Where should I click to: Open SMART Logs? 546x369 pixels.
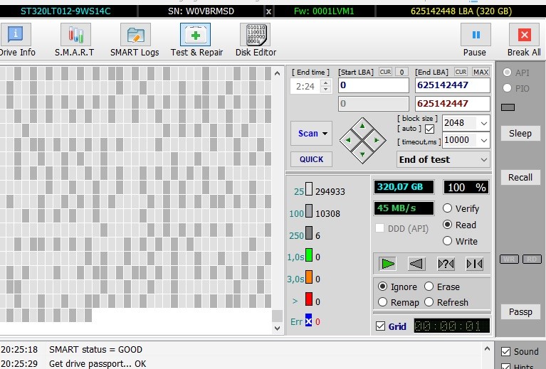(135, 40)
